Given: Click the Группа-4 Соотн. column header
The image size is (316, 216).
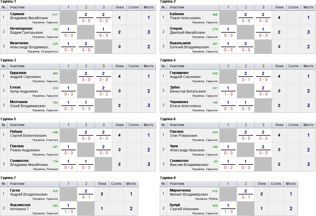Looking at the screenshot, I should point(294,66).
